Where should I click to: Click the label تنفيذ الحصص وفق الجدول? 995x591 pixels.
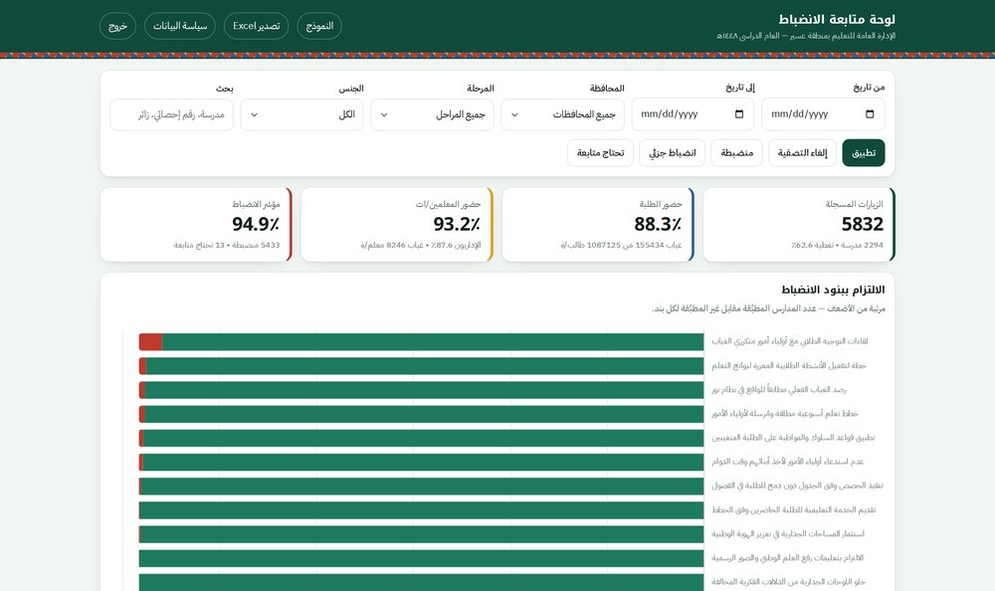797,487
